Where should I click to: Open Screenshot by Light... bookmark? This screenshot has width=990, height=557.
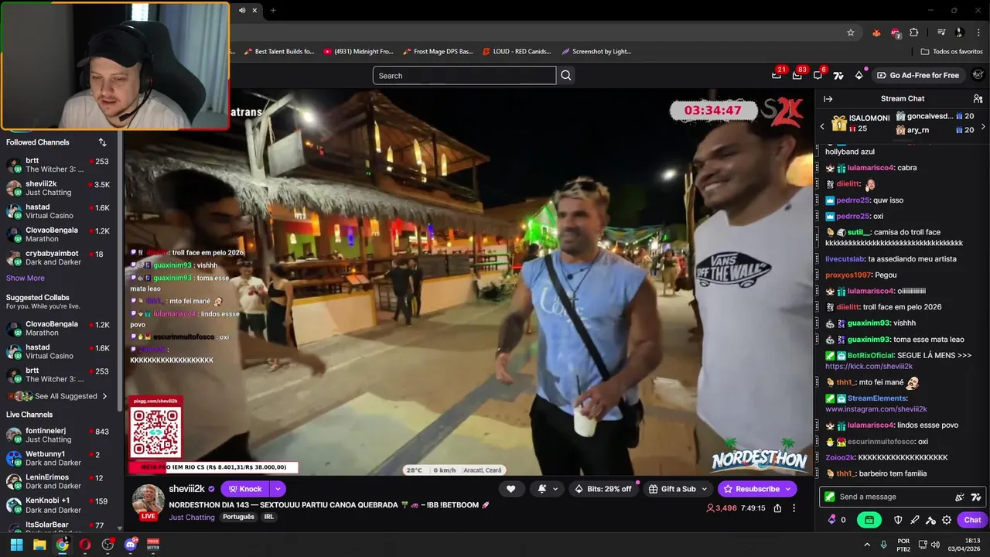click(x=596, y=52)
